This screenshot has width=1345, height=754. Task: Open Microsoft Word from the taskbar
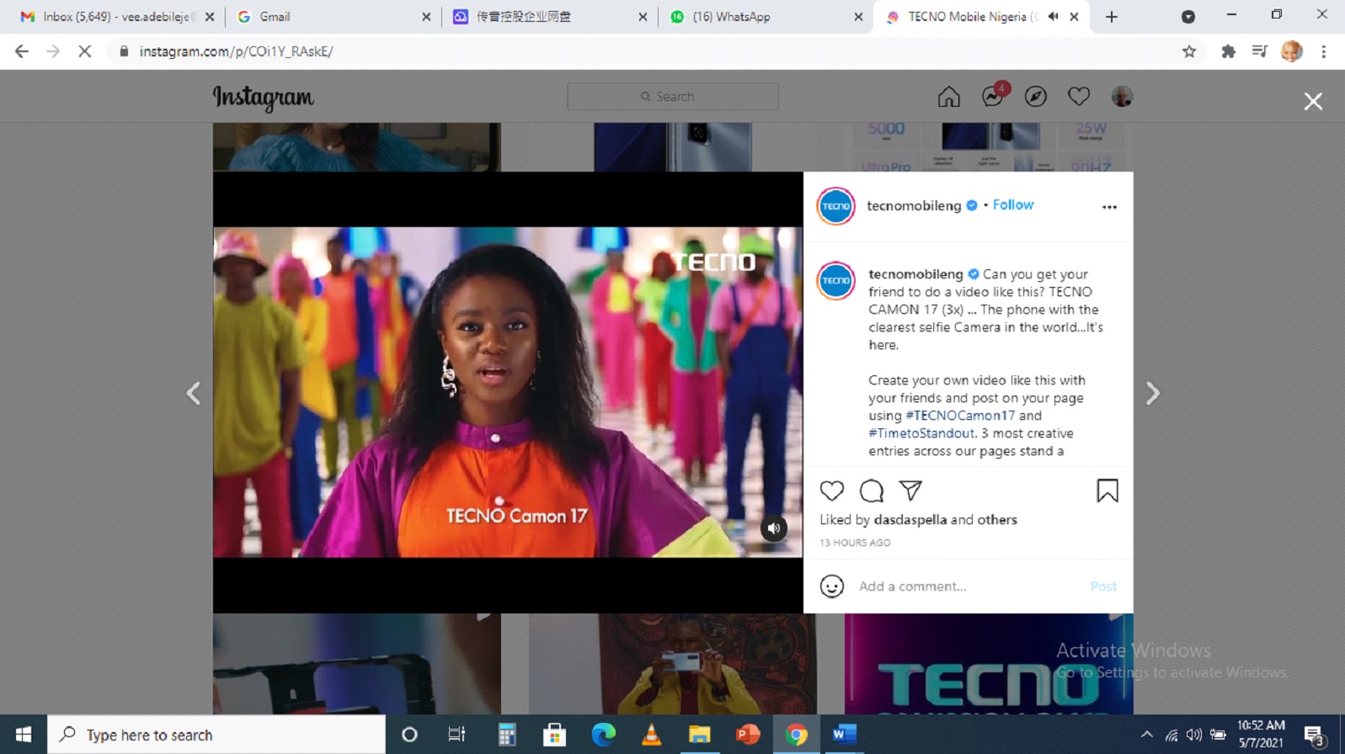(x=843, y=735)
